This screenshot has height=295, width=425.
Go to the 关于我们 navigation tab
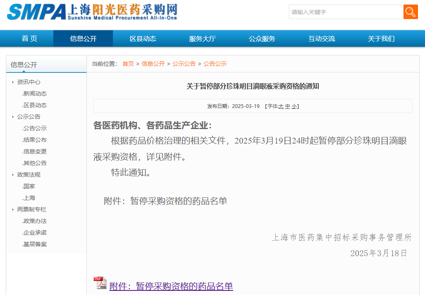[x=381, y=38]
